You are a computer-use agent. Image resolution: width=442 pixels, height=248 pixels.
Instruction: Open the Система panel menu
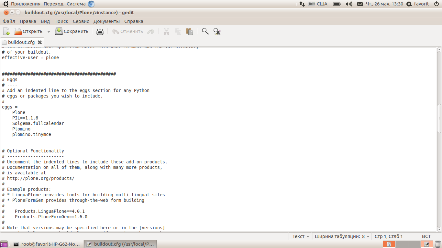tap(76, 4)
